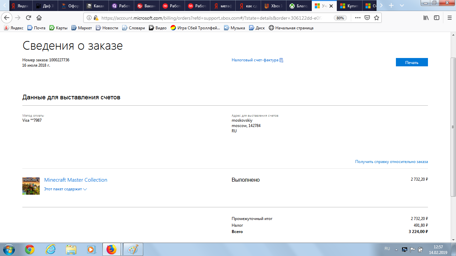Viewport: 456px width, 256px height.
Task: Open the Игра Сбей Троллфей bookmark
Action: [x=195, y=28]
